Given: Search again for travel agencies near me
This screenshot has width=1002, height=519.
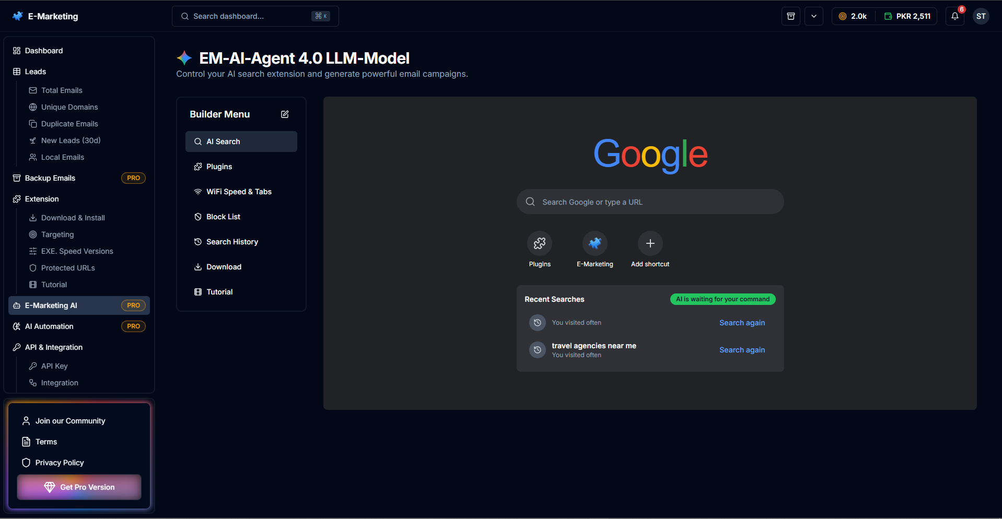Looking at the screenshot, I should tap(742, 349).
